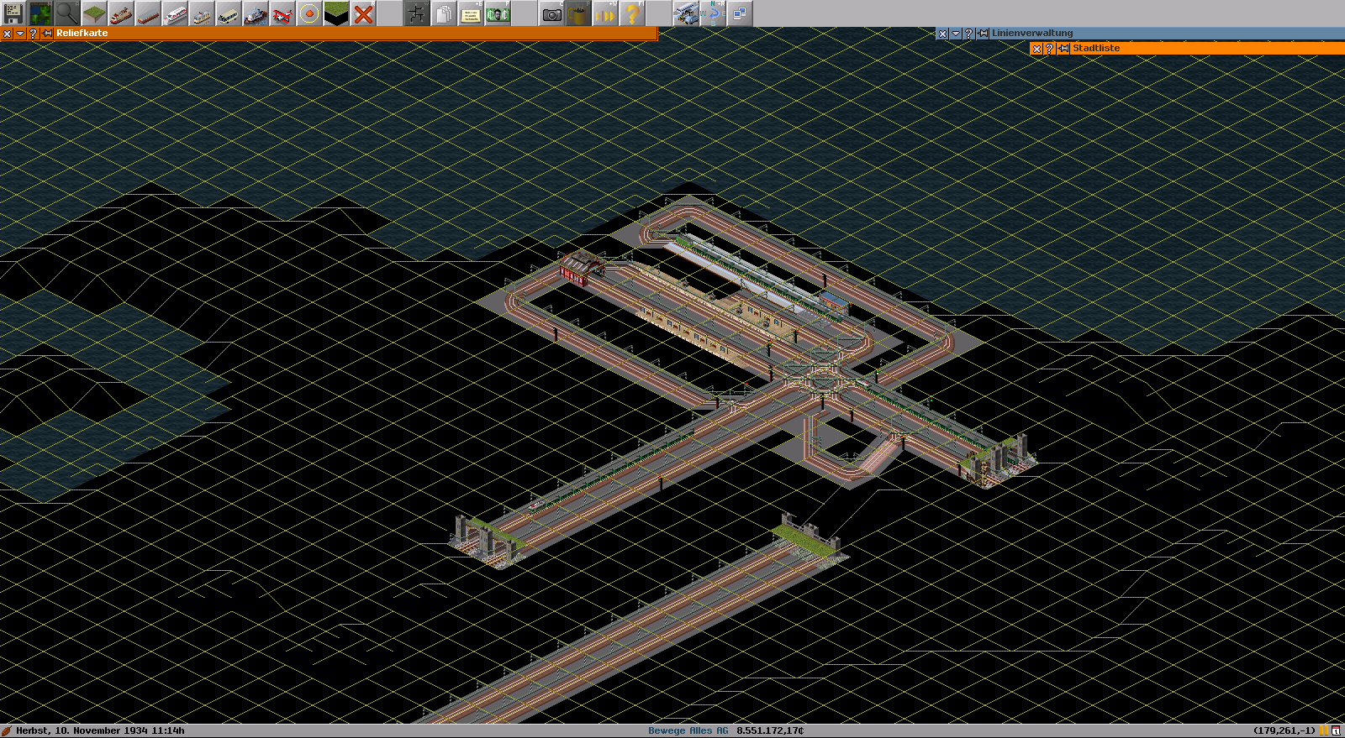The width and height of the screenshot is (1345, 738).
Task: Open the save/load disk menu
Action: click(13, 13)
